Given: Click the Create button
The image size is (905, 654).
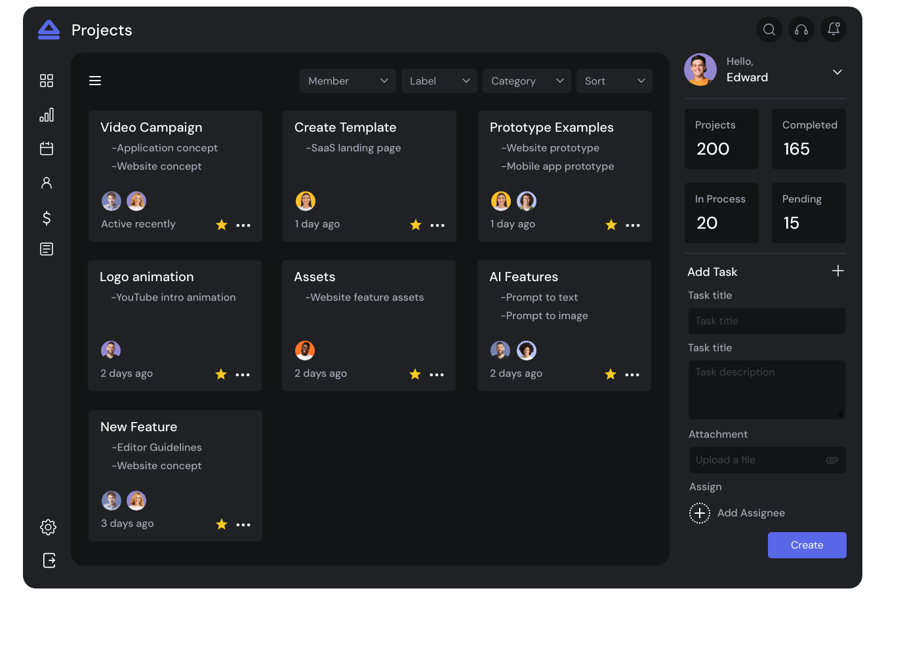Looking at the screenshot, I should click(x=807, y=545).
